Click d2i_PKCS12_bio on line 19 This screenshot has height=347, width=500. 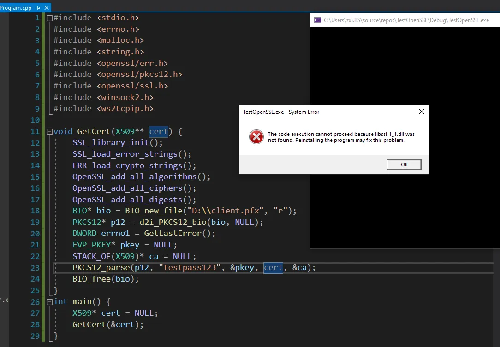click(173, 222)
